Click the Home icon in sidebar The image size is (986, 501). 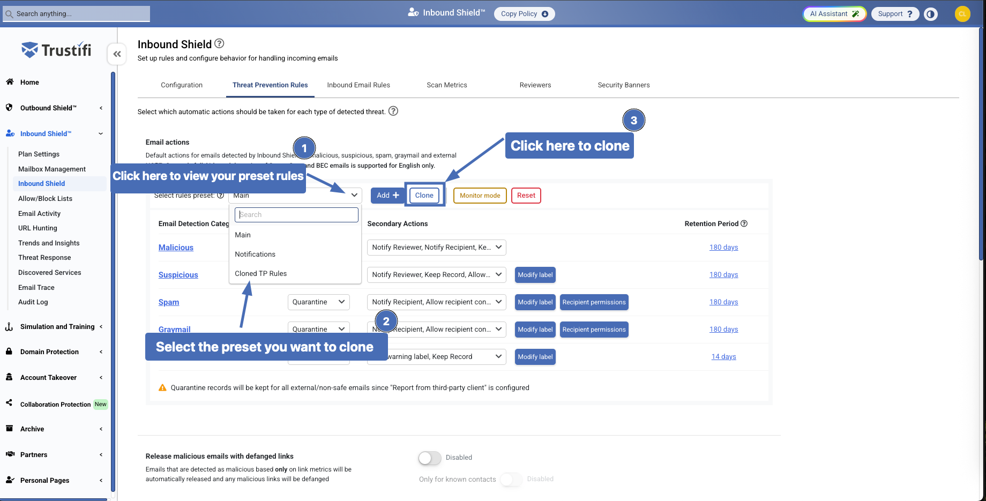pyautogui.click(x=10, y=82)
